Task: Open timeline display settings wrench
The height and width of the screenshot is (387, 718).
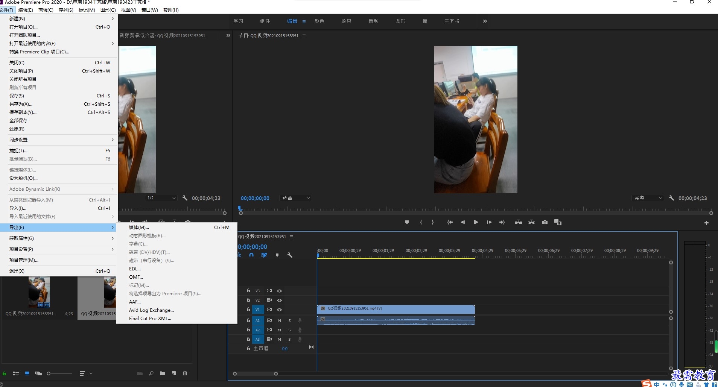Action: [x=290, y=255]
